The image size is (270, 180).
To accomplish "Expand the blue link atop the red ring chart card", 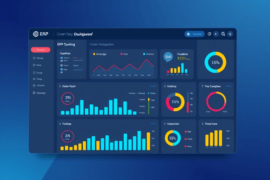I will click(x=228, y=86).
